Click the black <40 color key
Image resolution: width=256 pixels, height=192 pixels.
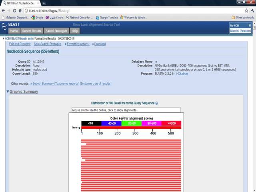point(91,123)
